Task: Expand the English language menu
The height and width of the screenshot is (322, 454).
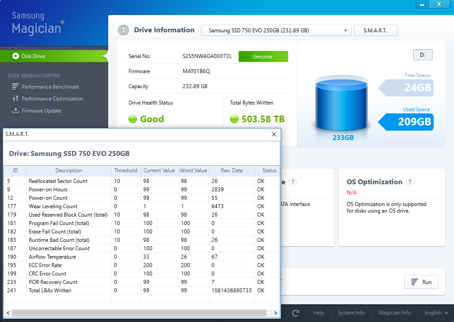Action: coord(436,313)
